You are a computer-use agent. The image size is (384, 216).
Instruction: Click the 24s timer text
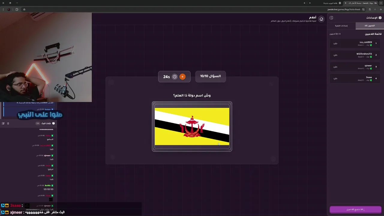tap(166, 77)
